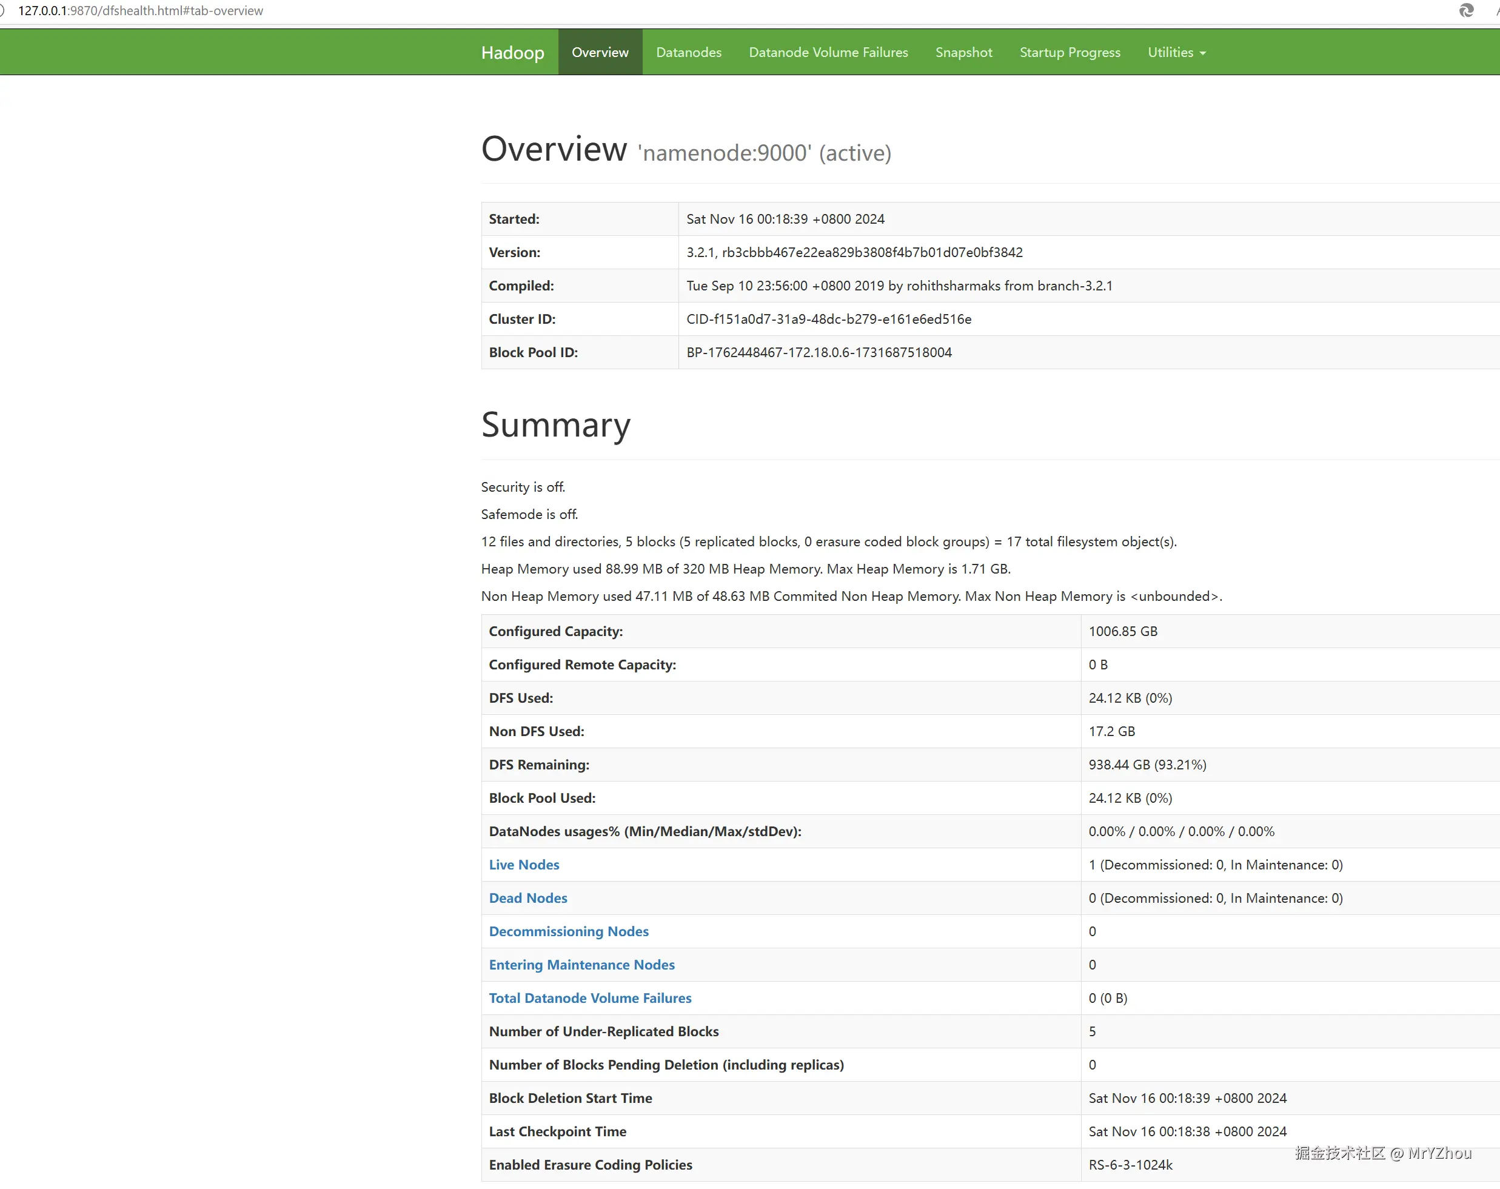The image size is (1500, 1189).
Task: Click the Cluster ID value text
Action: click(x=828, y=320)
